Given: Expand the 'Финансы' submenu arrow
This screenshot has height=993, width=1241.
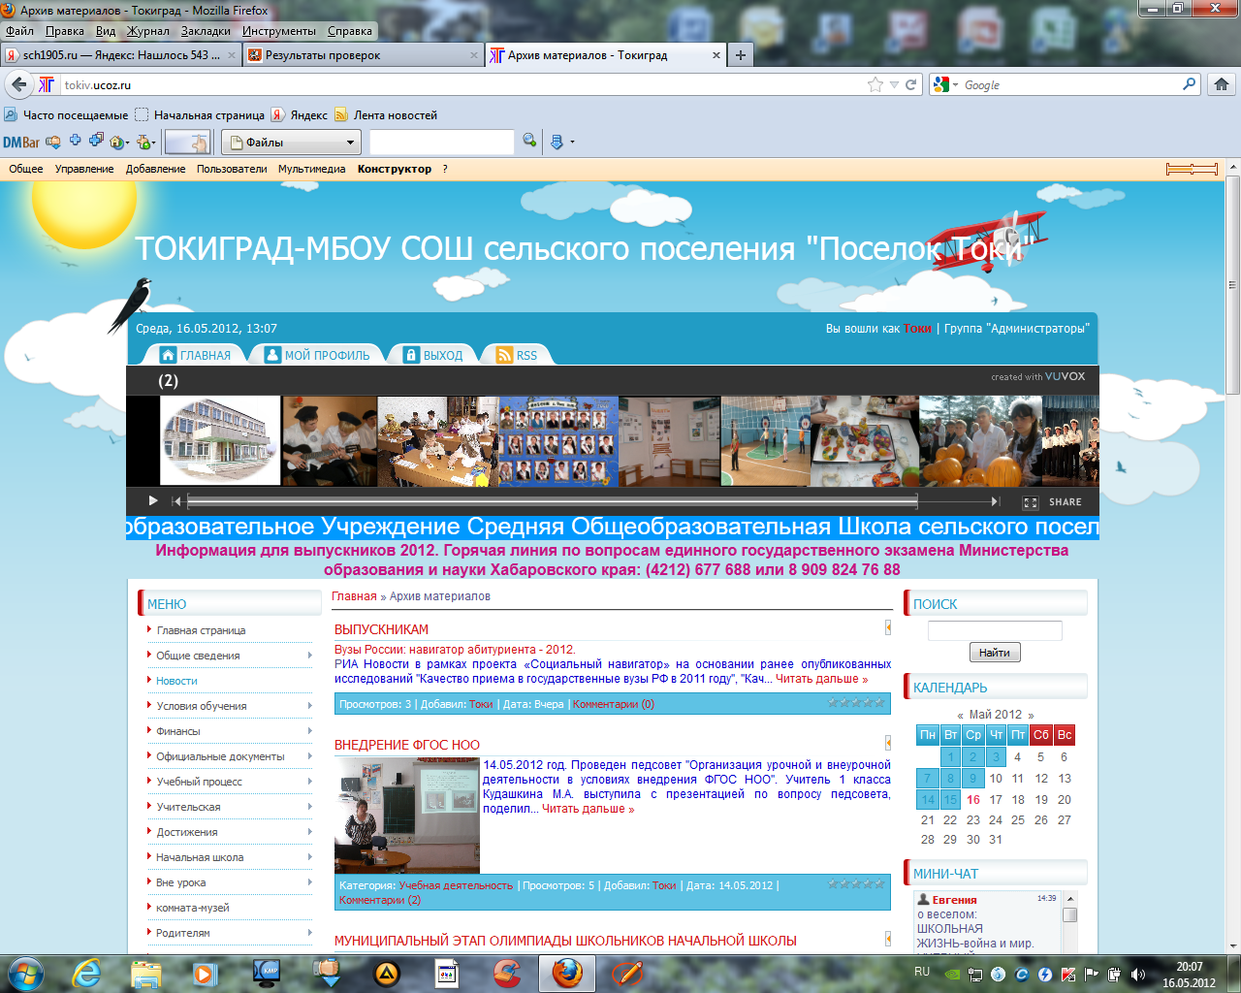Looking at the screenshot, I should point(309,731).
